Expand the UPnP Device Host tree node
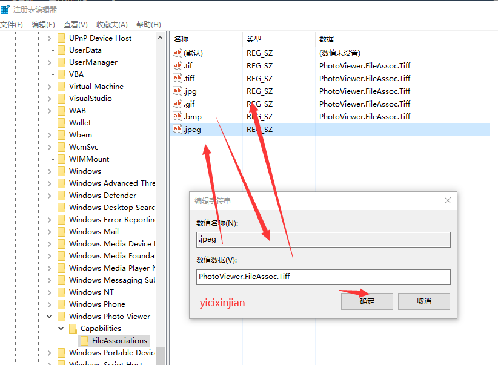This screenshot has height=365, width=498. [49, 38]
